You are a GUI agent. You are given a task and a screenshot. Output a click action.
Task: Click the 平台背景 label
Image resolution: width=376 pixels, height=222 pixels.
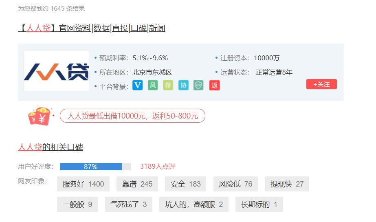click(x=114, y=86)
